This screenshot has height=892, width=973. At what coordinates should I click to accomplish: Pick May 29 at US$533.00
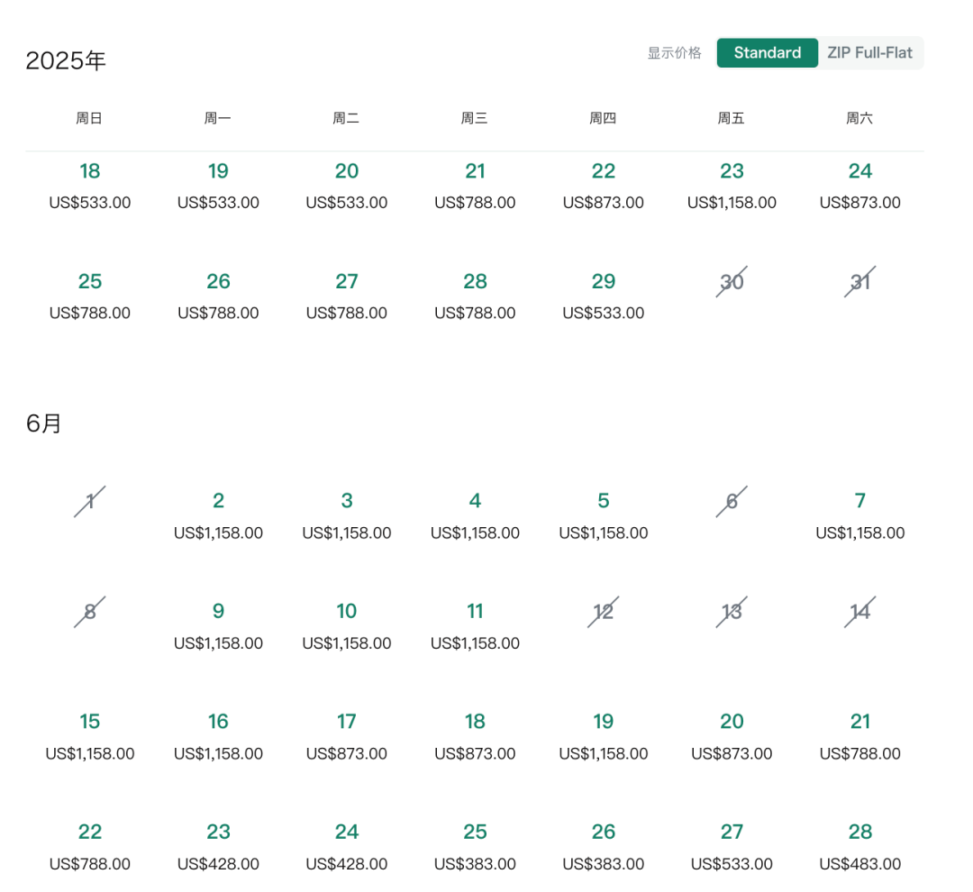coord(604,296)
